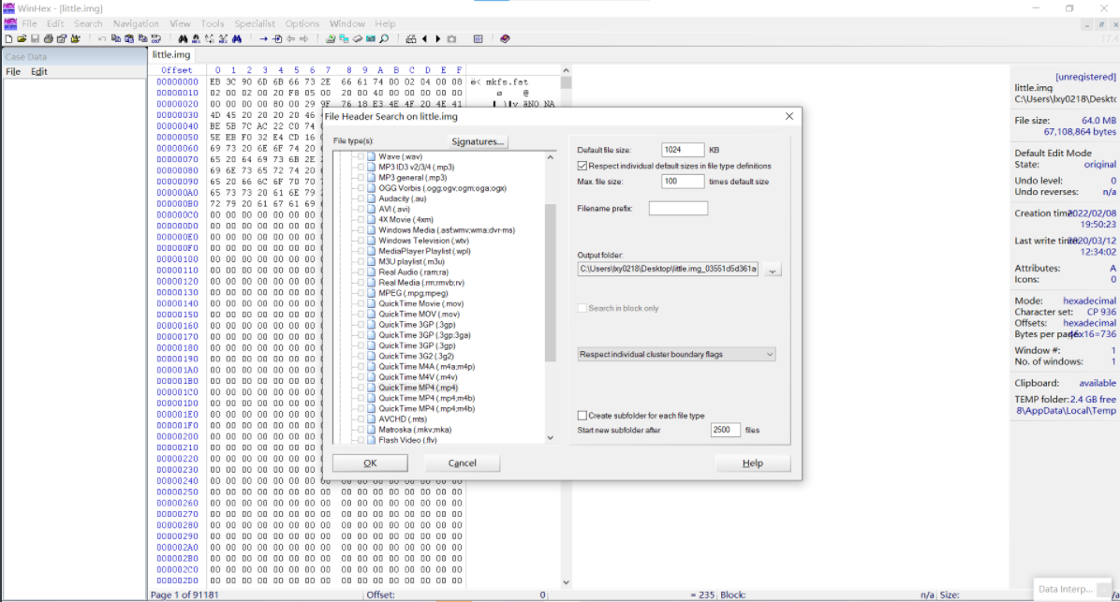Click the magnifier disk tools icon

pyautogui.click(x=384, y=39)
